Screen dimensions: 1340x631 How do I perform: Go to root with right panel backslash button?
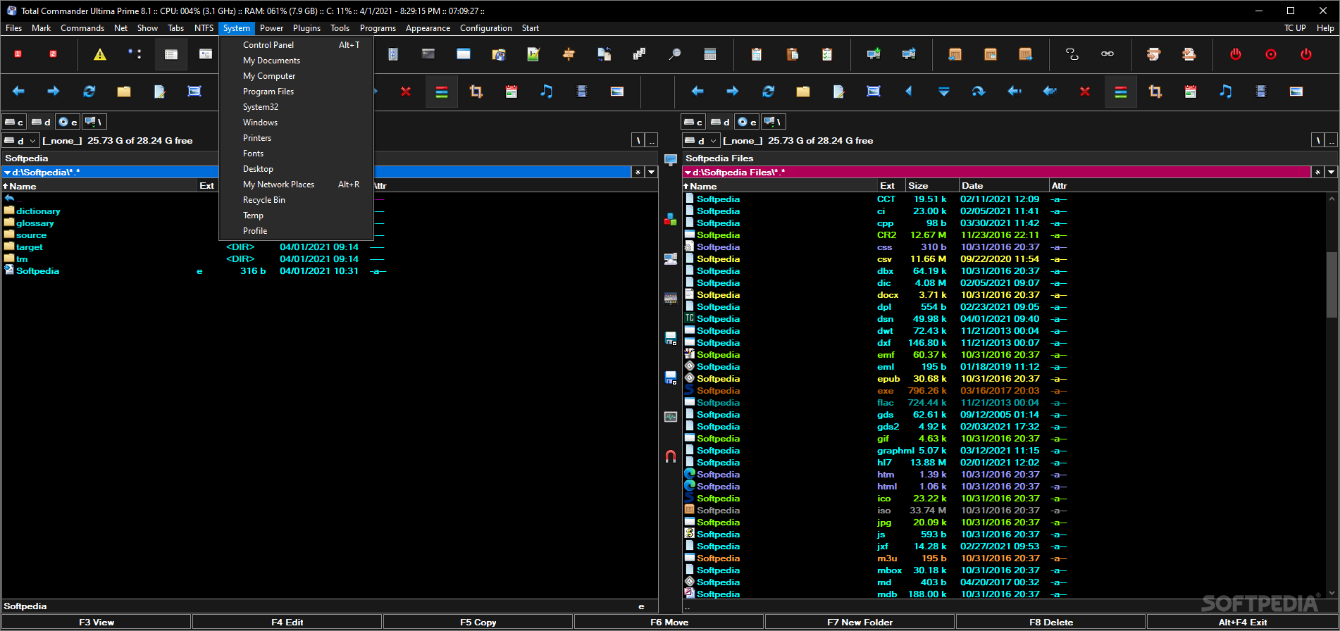[1317, 141]
